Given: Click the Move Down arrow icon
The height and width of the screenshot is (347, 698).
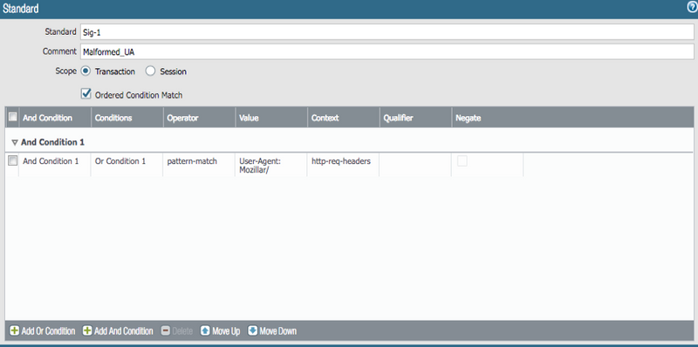Looking at the screenshot, I should point(253,331).
